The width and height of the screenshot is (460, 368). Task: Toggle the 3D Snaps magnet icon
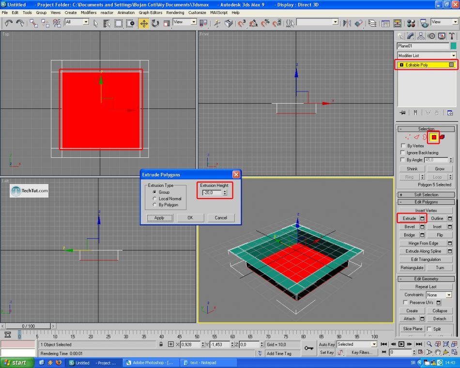(242, 23)
